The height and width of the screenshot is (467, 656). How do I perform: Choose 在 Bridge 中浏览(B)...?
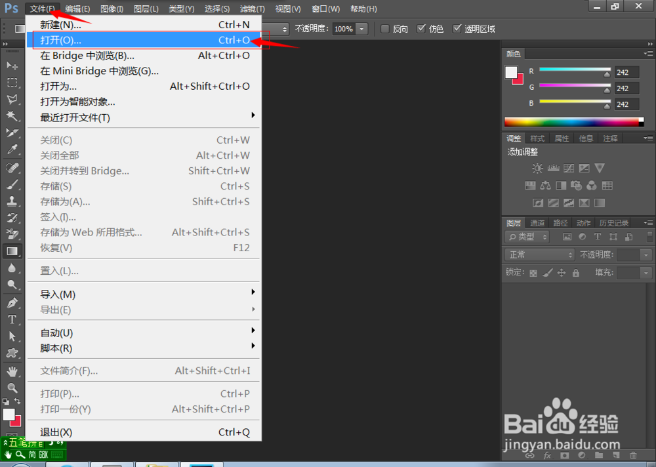(143, 56)
